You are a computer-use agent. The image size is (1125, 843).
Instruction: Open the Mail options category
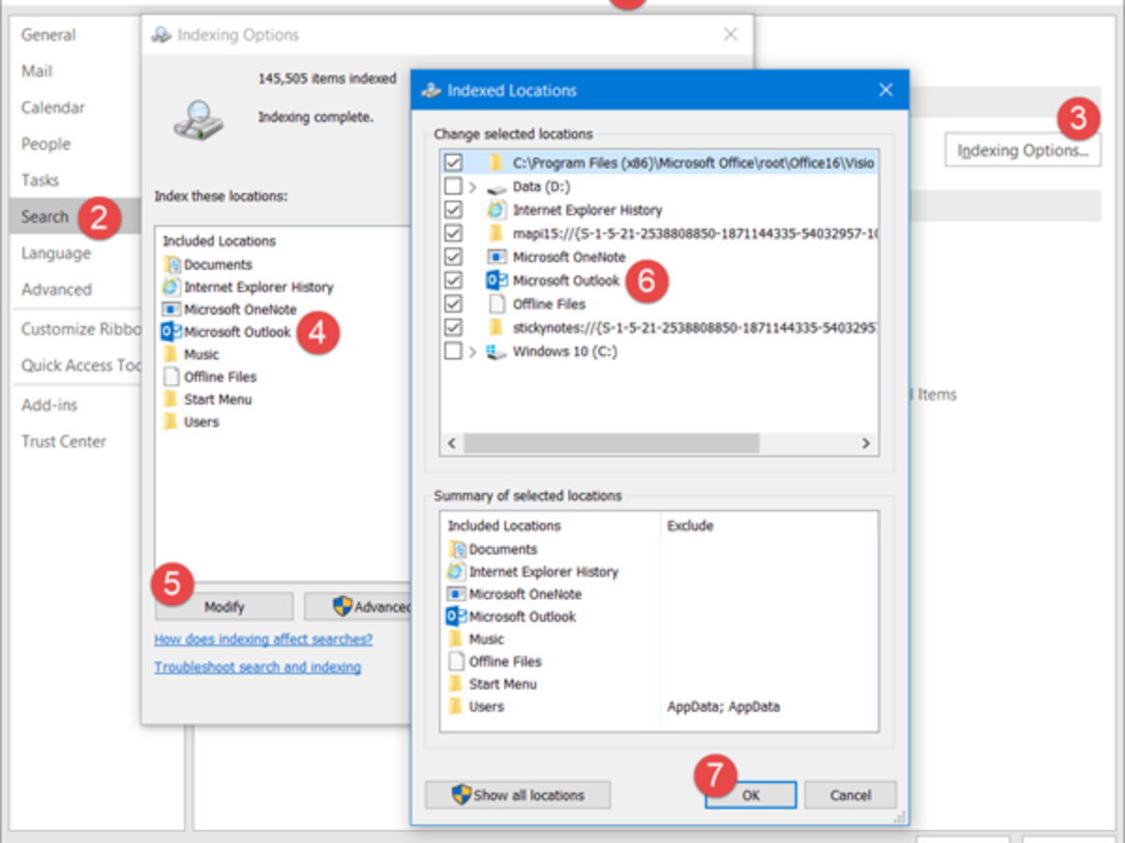(x=37, y=71)
